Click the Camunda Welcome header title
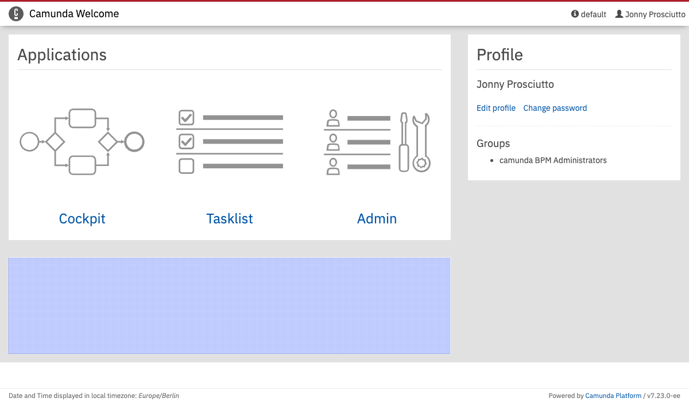This screenshot has width=689, height=402. pyautogui.click(x=74, y=14)
